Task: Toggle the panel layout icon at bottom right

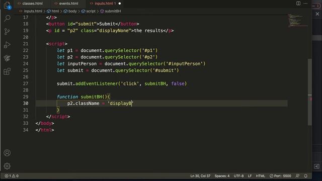Action: pos(316,166)
